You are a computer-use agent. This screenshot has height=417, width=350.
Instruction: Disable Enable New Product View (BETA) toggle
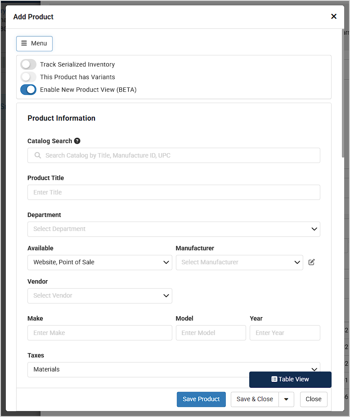[x=28, y=90]
